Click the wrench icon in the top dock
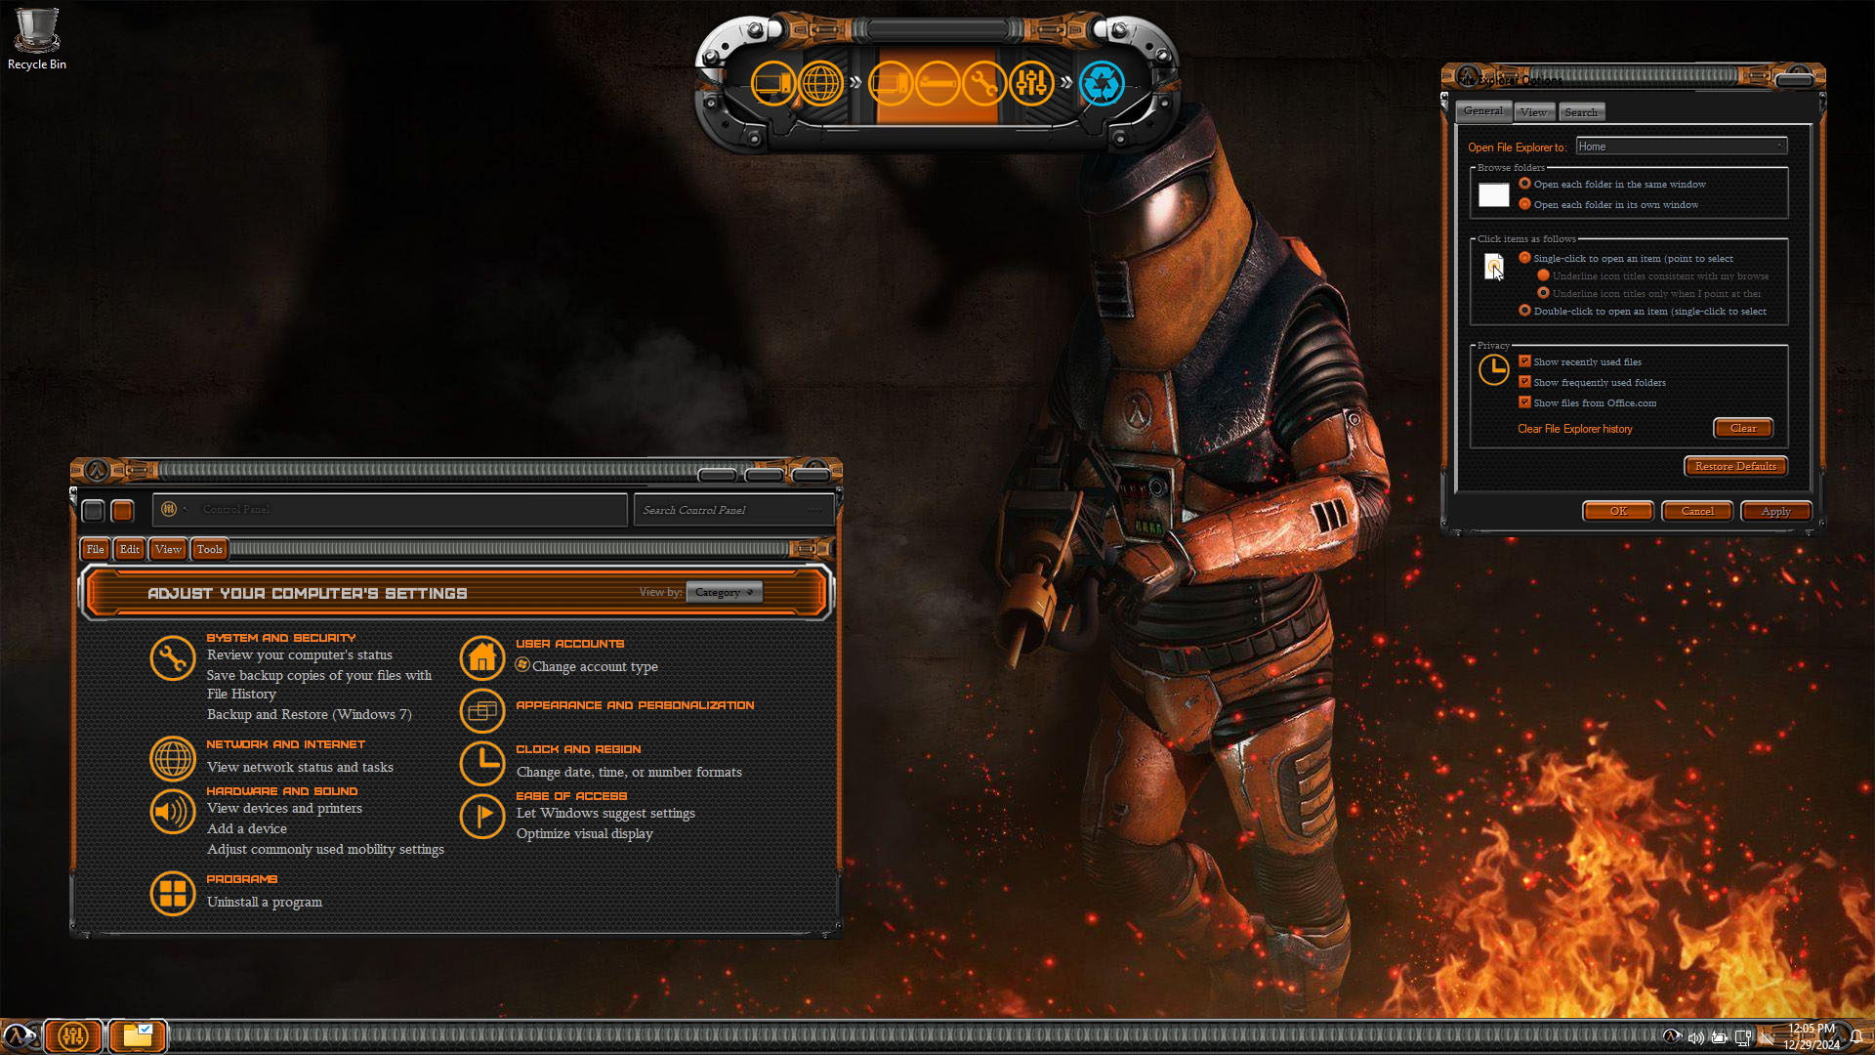 point(983,84)
